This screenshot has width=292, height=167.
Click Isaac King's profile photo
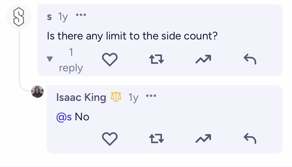(37, 92)
